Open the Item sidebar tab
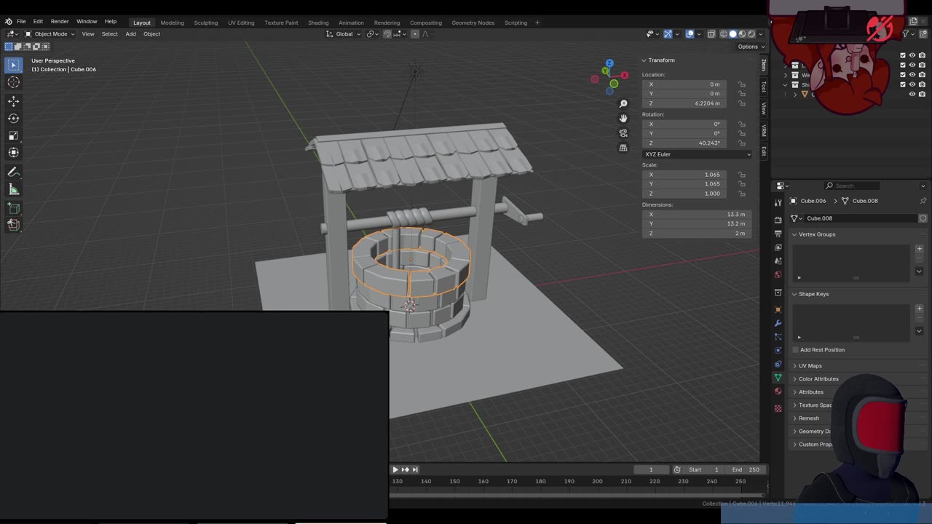This screenshot has height=524, width=932. [763, 65]
